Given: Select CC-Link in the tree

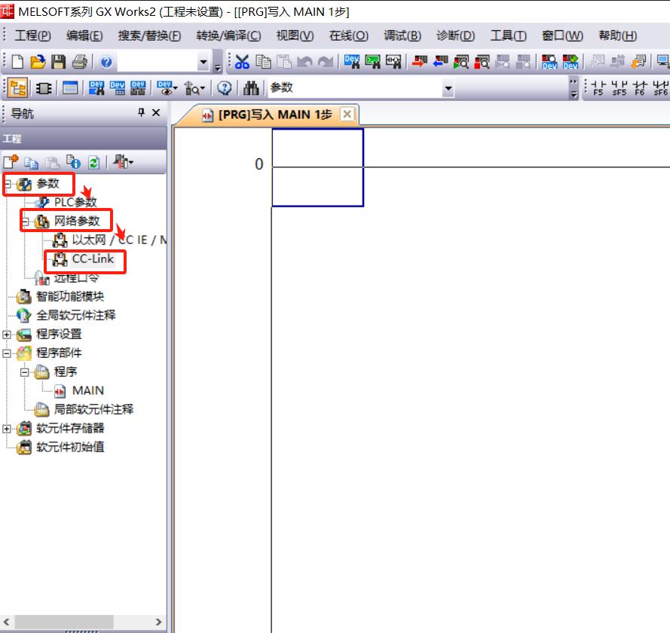Looking at the screenshot, I should click(93, 258).
